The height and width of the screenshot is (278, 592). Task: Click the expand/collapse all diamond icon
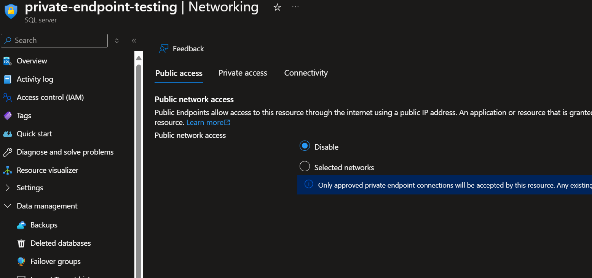117,41
